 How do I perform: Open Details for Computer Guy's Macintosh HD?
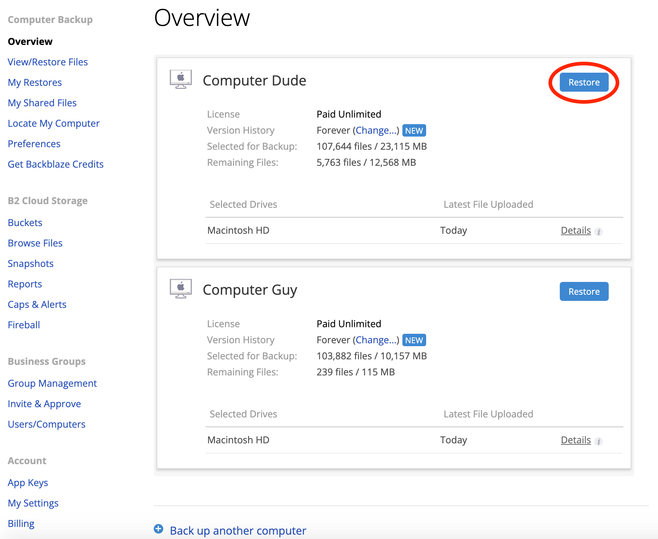[x=576, y=440]
